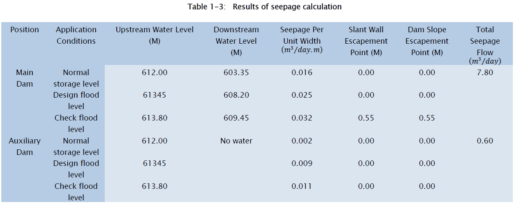Click the Total Seepage Flow header
Image resolution: width=515 pixels, height=205 pixels.
[485, 45]
